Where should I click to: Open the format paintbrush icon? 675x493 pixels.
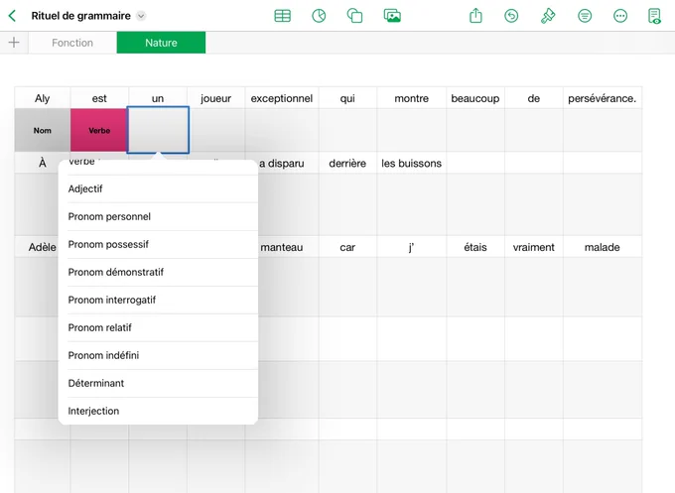tap(548, 16)
